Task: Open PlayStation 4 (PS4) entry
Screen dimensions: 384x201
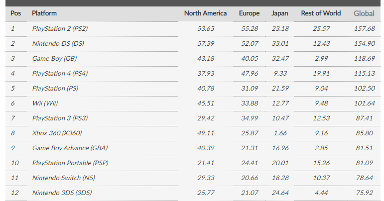Action: 60,73
